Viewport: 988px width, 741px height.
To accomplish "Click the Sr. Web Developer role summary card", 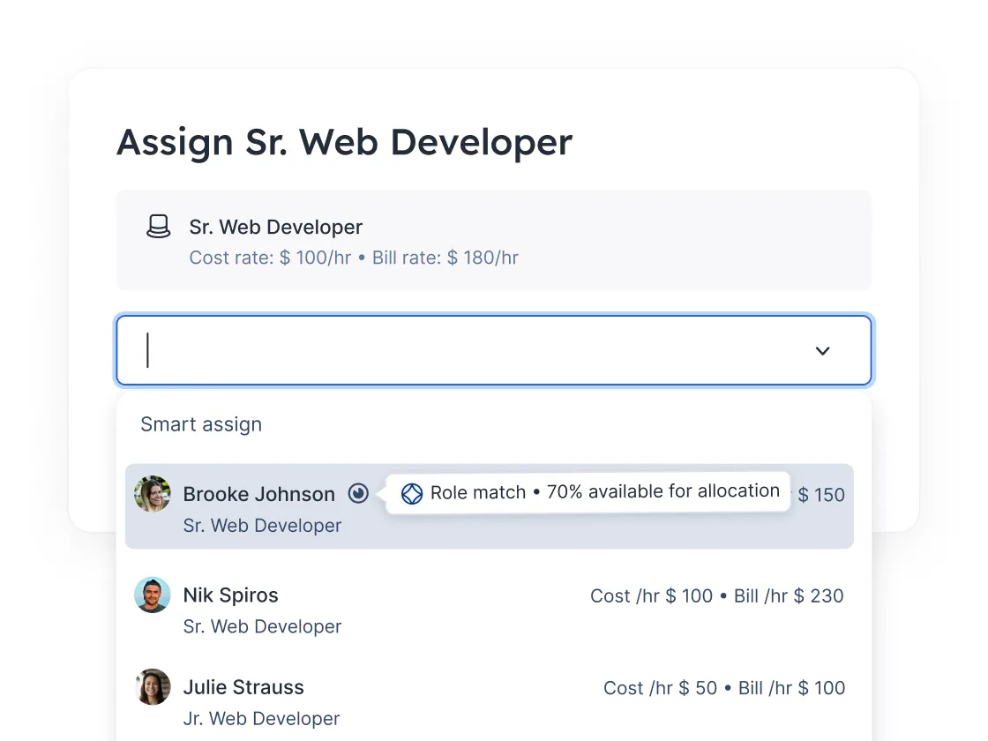I will (493, 240).
